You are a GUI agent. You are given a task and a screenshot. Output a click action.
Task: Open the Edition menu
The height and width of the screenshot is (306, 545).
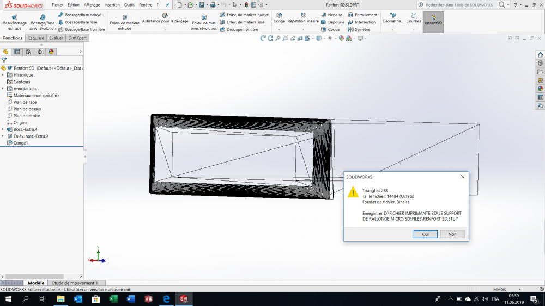pos(74,5)
